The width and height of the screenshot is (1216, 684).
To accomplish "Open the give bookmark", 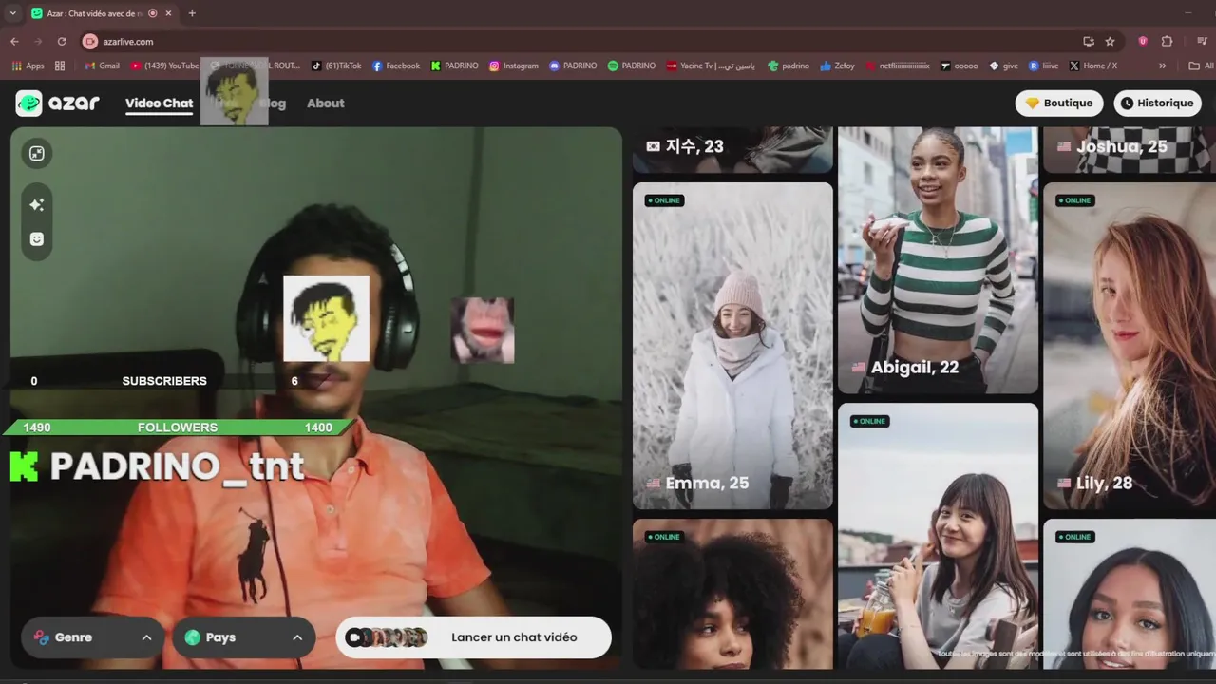I will (x=1004, y=66).
